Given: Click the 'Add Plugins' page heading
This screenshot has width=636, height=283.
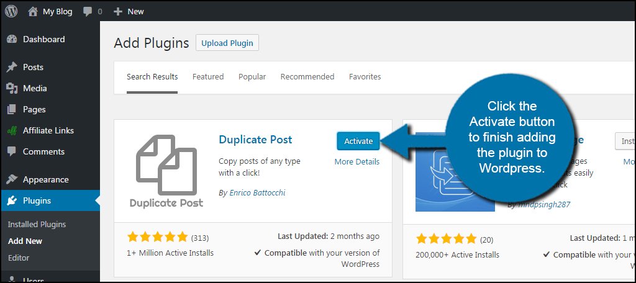Looking at the screenshot, I should 152,43.
